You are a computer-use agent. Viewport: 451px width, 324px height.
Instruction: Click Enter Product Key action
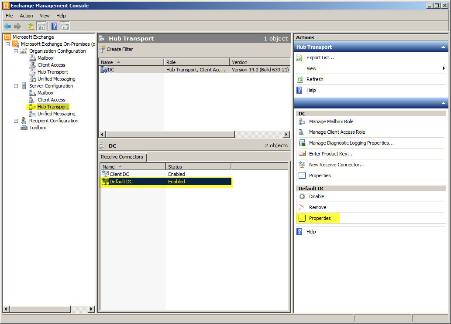point(331,154)
